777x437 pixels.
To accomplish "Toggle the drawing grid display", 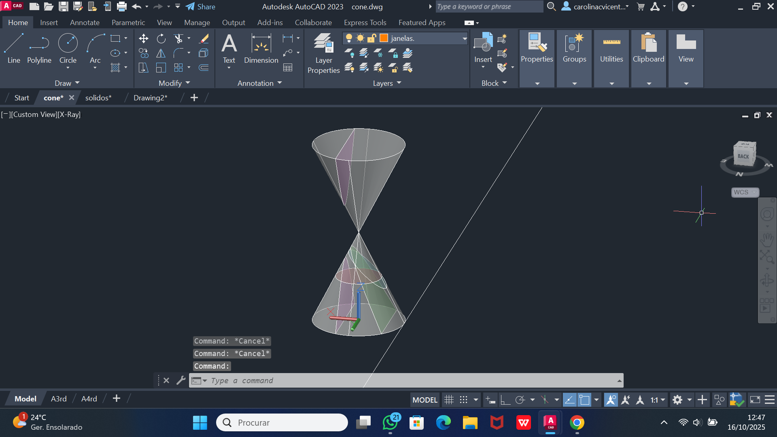I will (449, 400).
